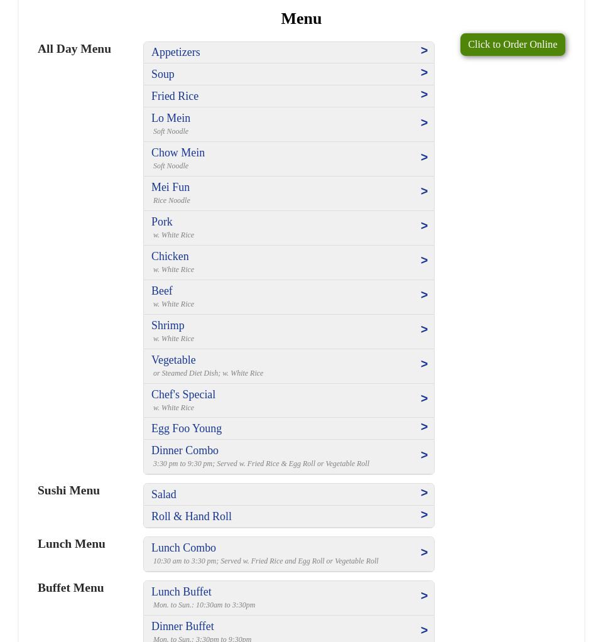Open the Lunch Combo section

pyautogui.click(x=183, y=548)
